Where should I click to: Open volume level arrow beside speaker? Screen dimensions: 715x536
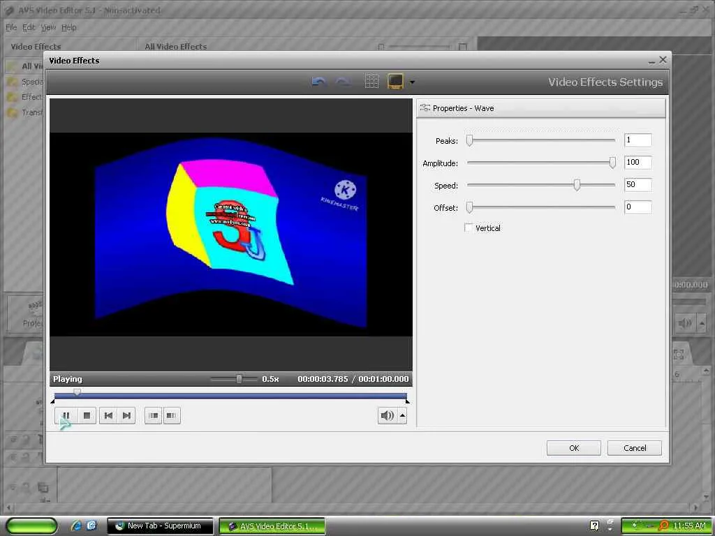[402, 415]
